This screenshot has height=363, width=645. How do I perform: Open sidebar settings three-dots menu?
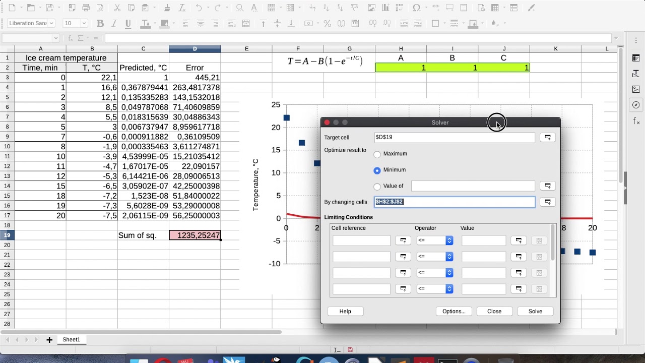click(x=636, y=40)
